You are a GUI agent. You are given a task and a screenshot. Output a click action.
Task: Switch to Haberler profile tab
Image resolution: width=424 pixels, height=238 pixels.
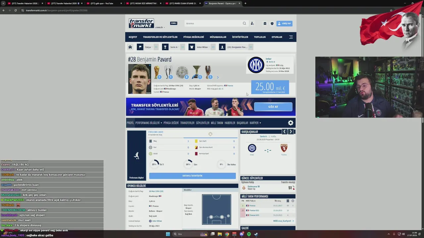[230, 123]
